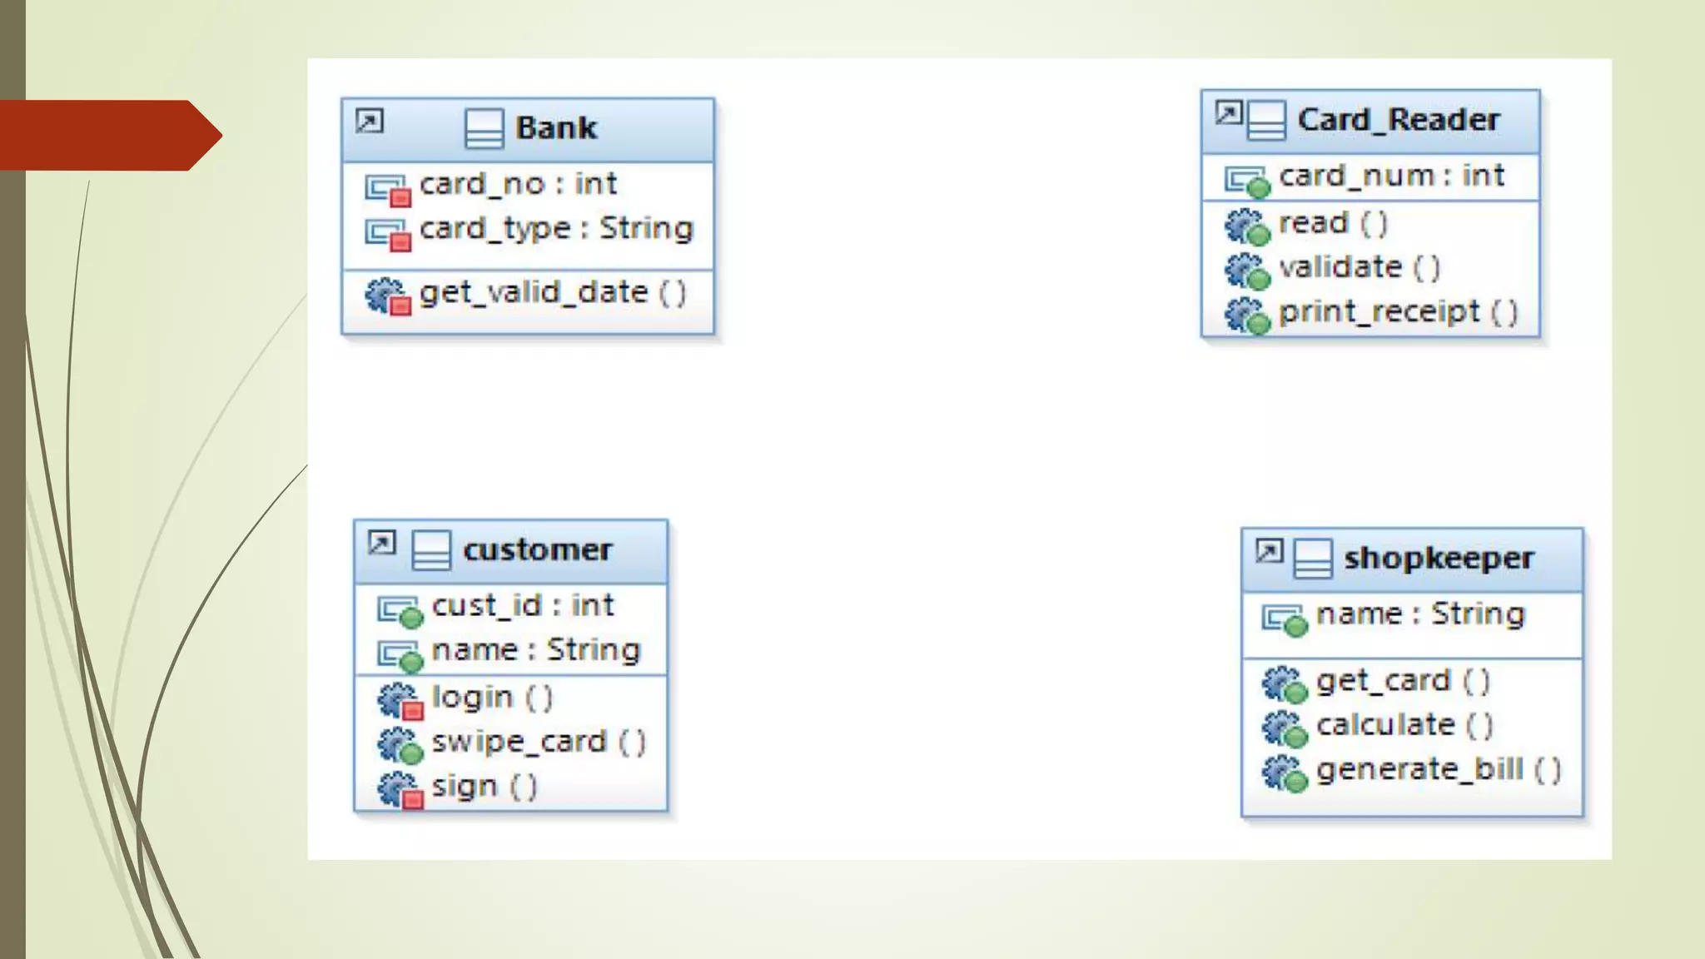Click the shopkeeper class shortcut arrow icon

(x=1269, y=551)
